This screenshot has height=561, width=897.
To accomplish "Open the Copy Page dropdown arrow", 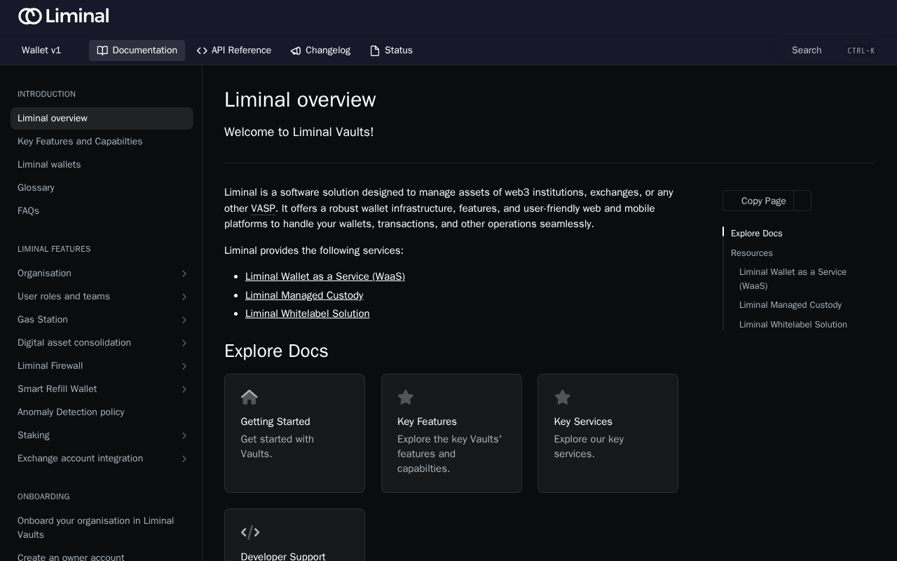I will (x=803, y=201).
